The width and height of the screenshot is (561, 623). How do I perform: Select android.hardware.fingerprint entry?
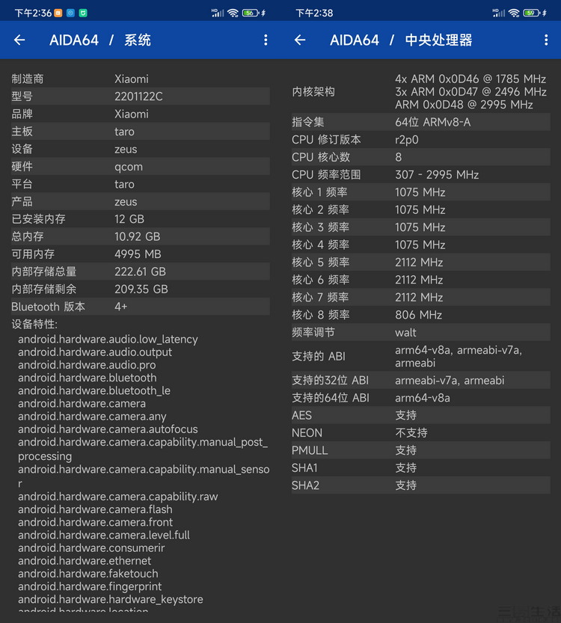(90, 587)
